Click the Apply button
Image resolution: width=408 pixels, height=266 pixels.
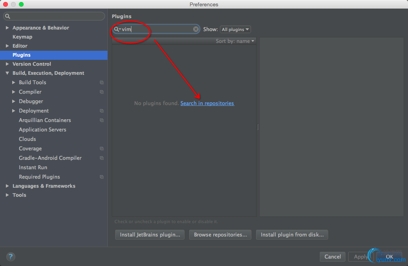361,257
